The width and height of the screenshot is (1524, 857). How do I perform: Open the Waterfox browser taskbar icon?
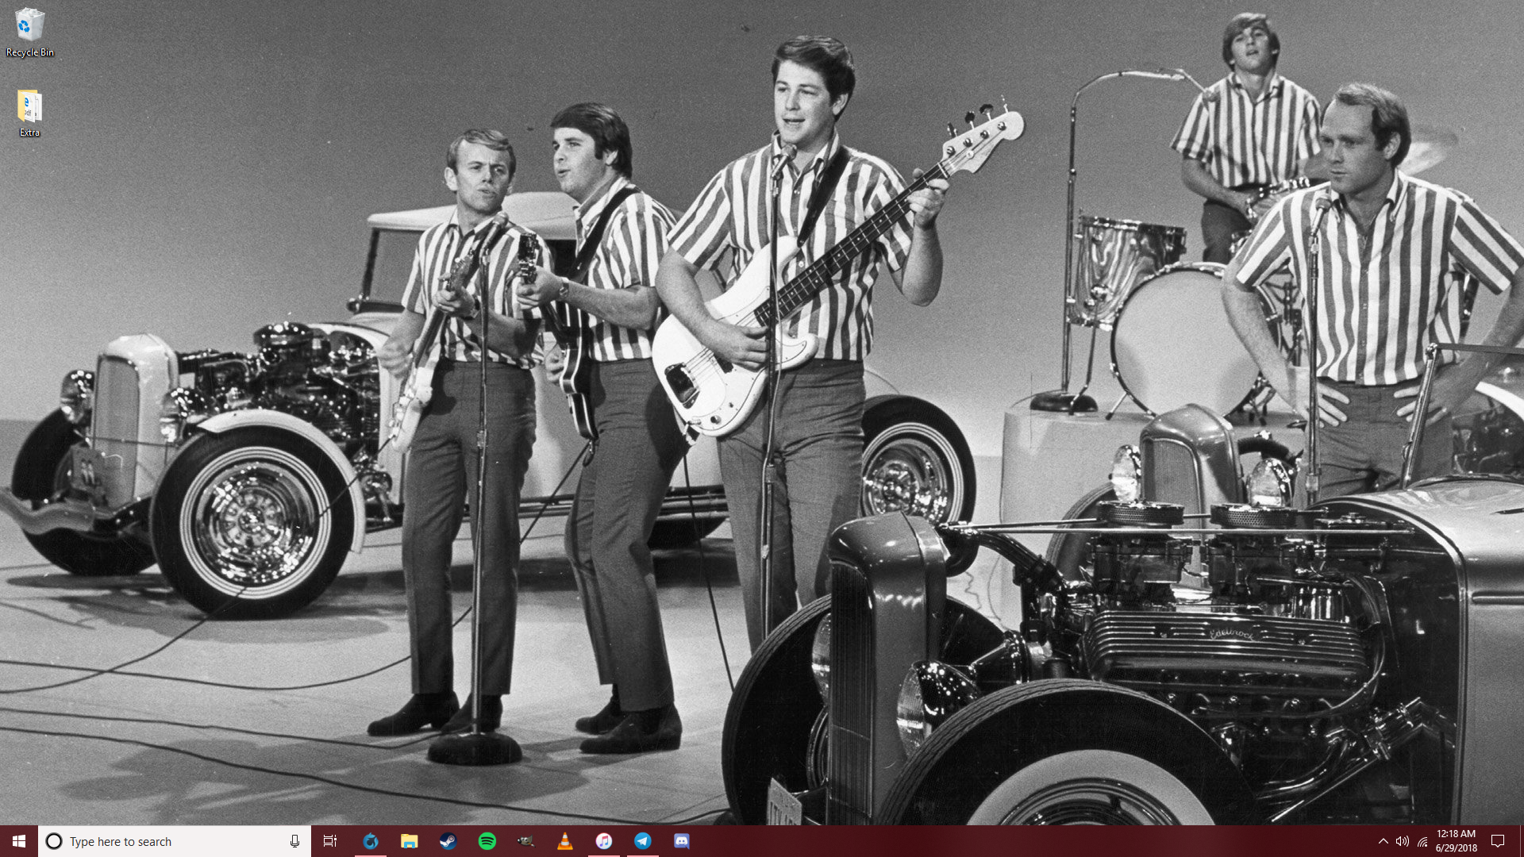coord(370,841)
